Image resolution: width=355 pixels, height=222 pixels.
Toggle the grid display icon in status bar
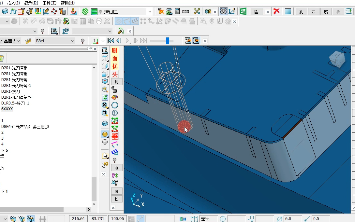43,219
